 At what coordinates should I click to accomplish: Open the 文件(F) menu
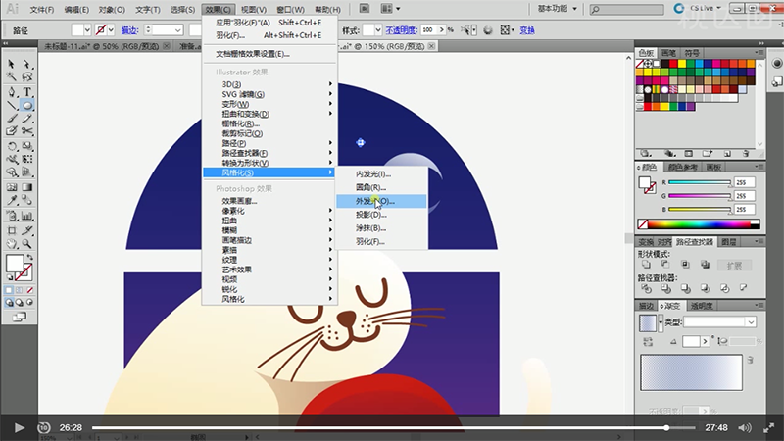(x=42, y=10)
